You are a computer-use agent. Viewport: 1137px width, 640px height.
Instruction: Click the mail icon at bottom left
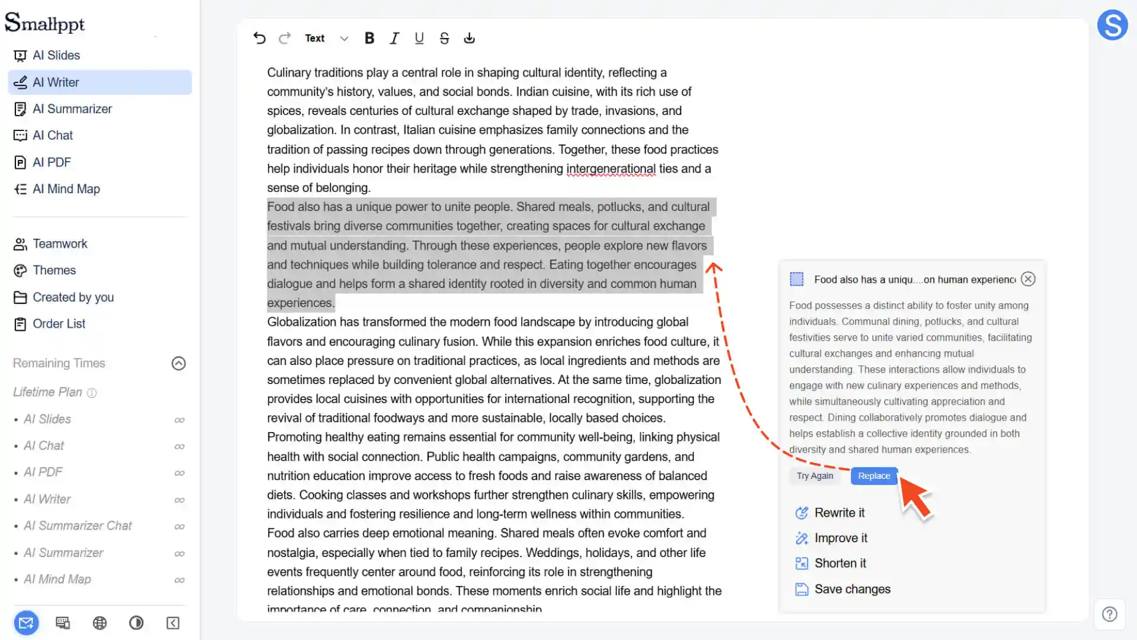tap(26, 623)
